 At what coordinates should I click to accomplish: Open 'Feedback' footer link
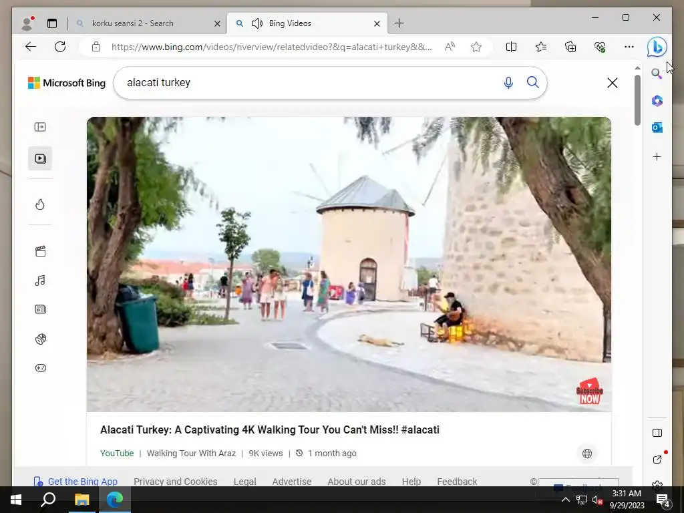point(457,482)
